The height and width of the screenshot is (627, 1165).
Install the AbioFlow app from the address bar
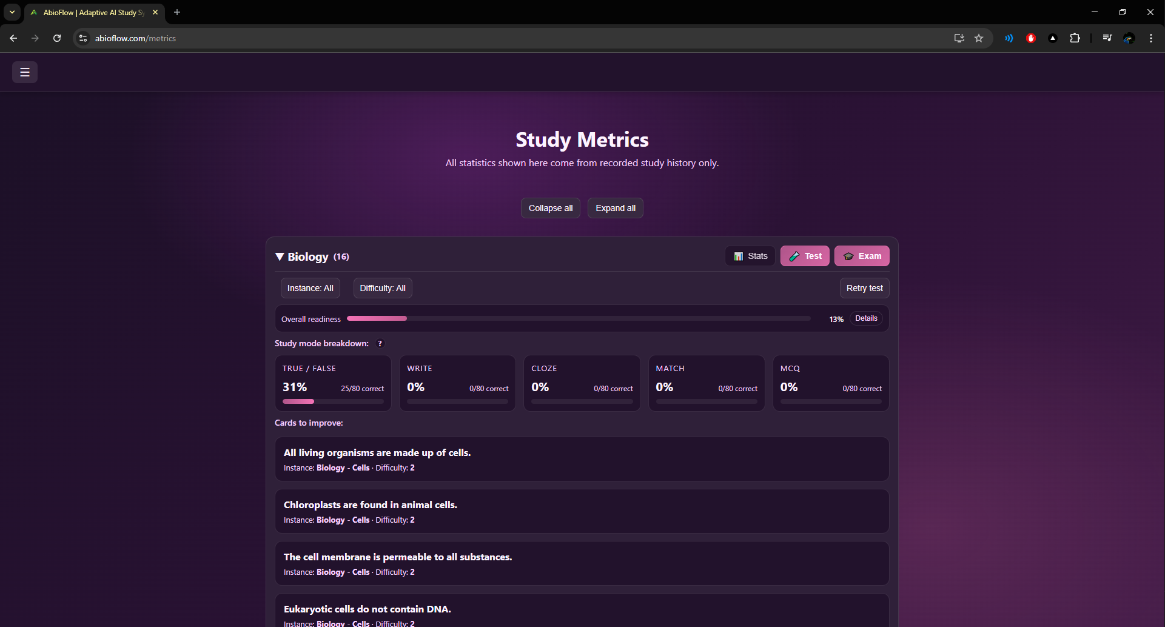pos(959,38)
